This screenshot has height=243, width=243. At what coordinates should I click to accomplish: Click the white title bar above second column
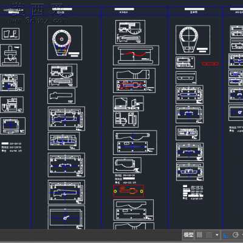pos(62,9)
